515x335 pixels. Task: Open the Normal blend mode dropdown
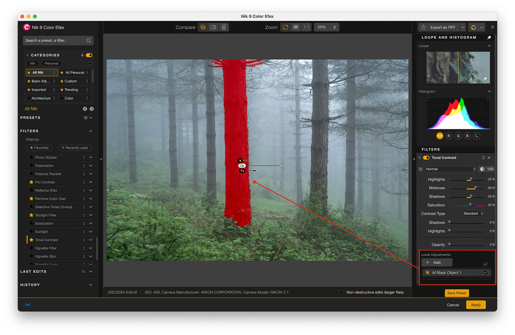pos(450,169)
